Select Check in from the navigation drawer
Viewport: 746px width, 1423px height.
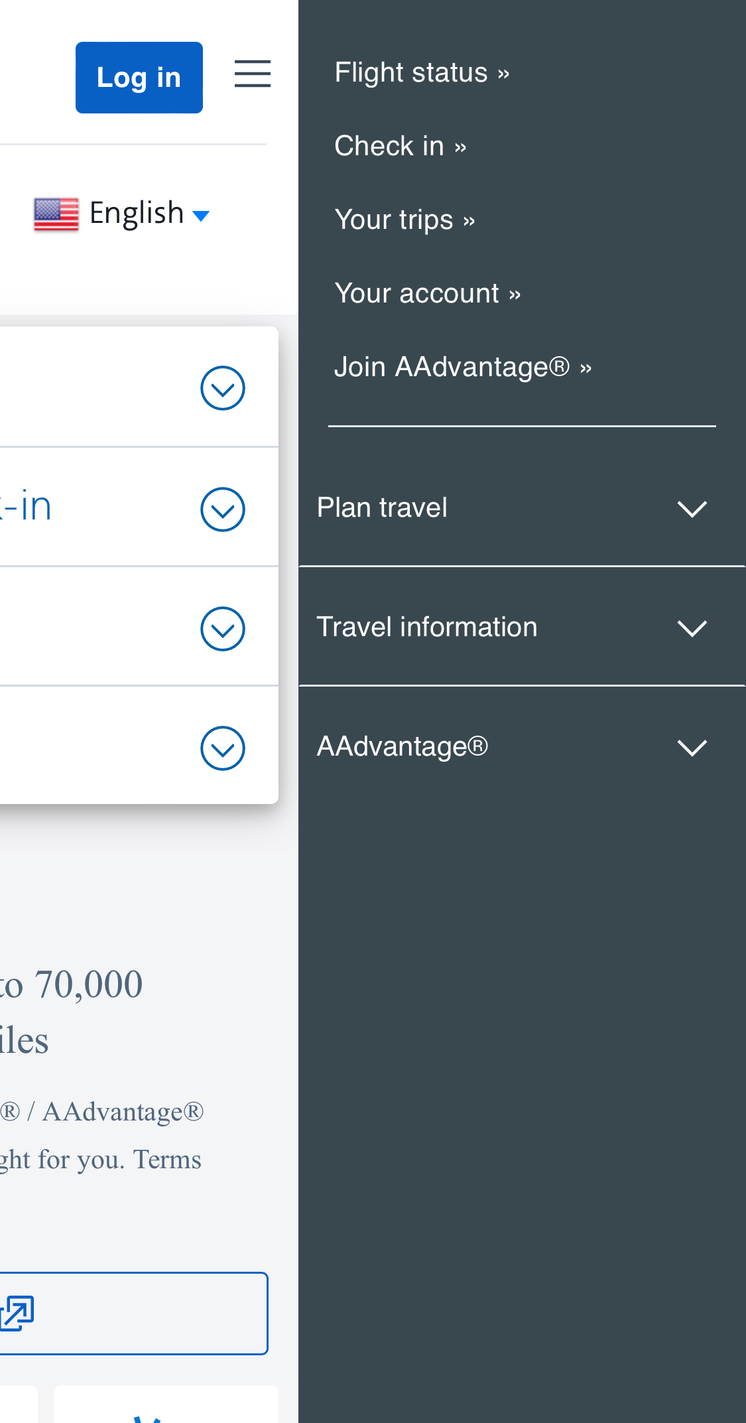tap(401, 147)
